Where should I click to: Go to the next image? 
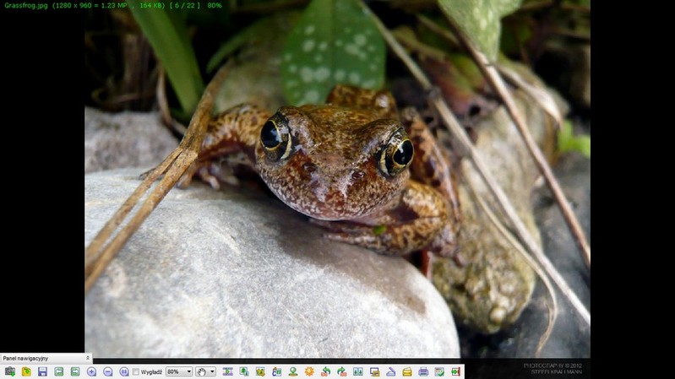pos(75,371)
